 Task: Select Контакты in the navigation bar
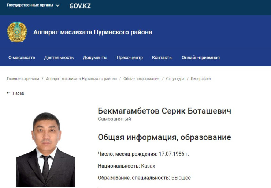162,57
